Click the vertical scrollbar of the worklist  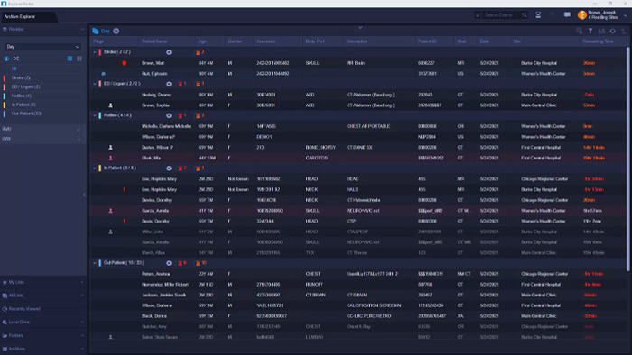coord(628,159)
